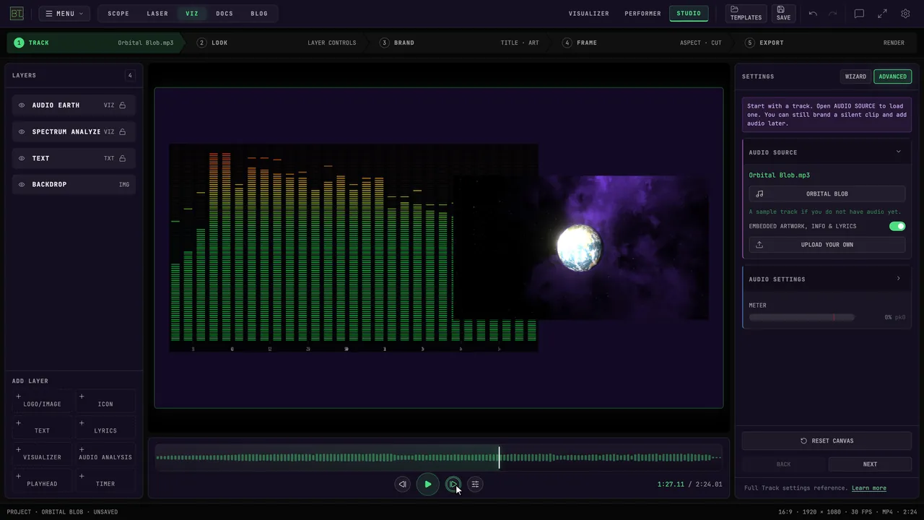The image size is (924, 520).
Task: Open the playback mixer sliders icon
Action: click(x=475, y=484)
